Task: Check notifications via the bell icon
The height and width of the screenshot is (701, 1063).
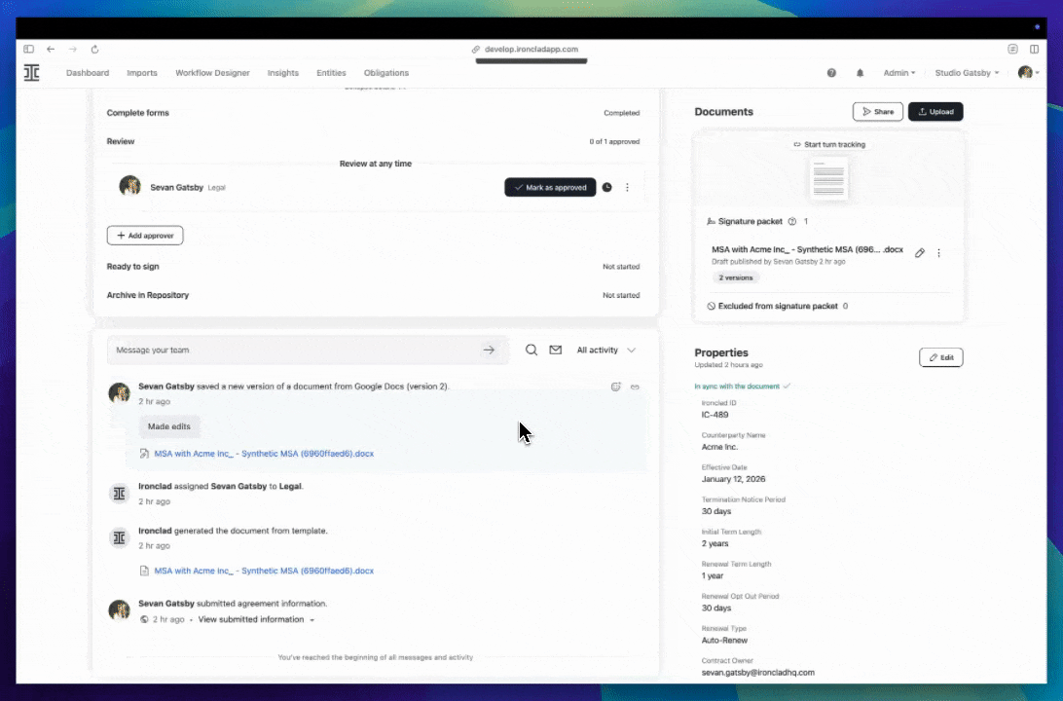Action: point(860,73)
